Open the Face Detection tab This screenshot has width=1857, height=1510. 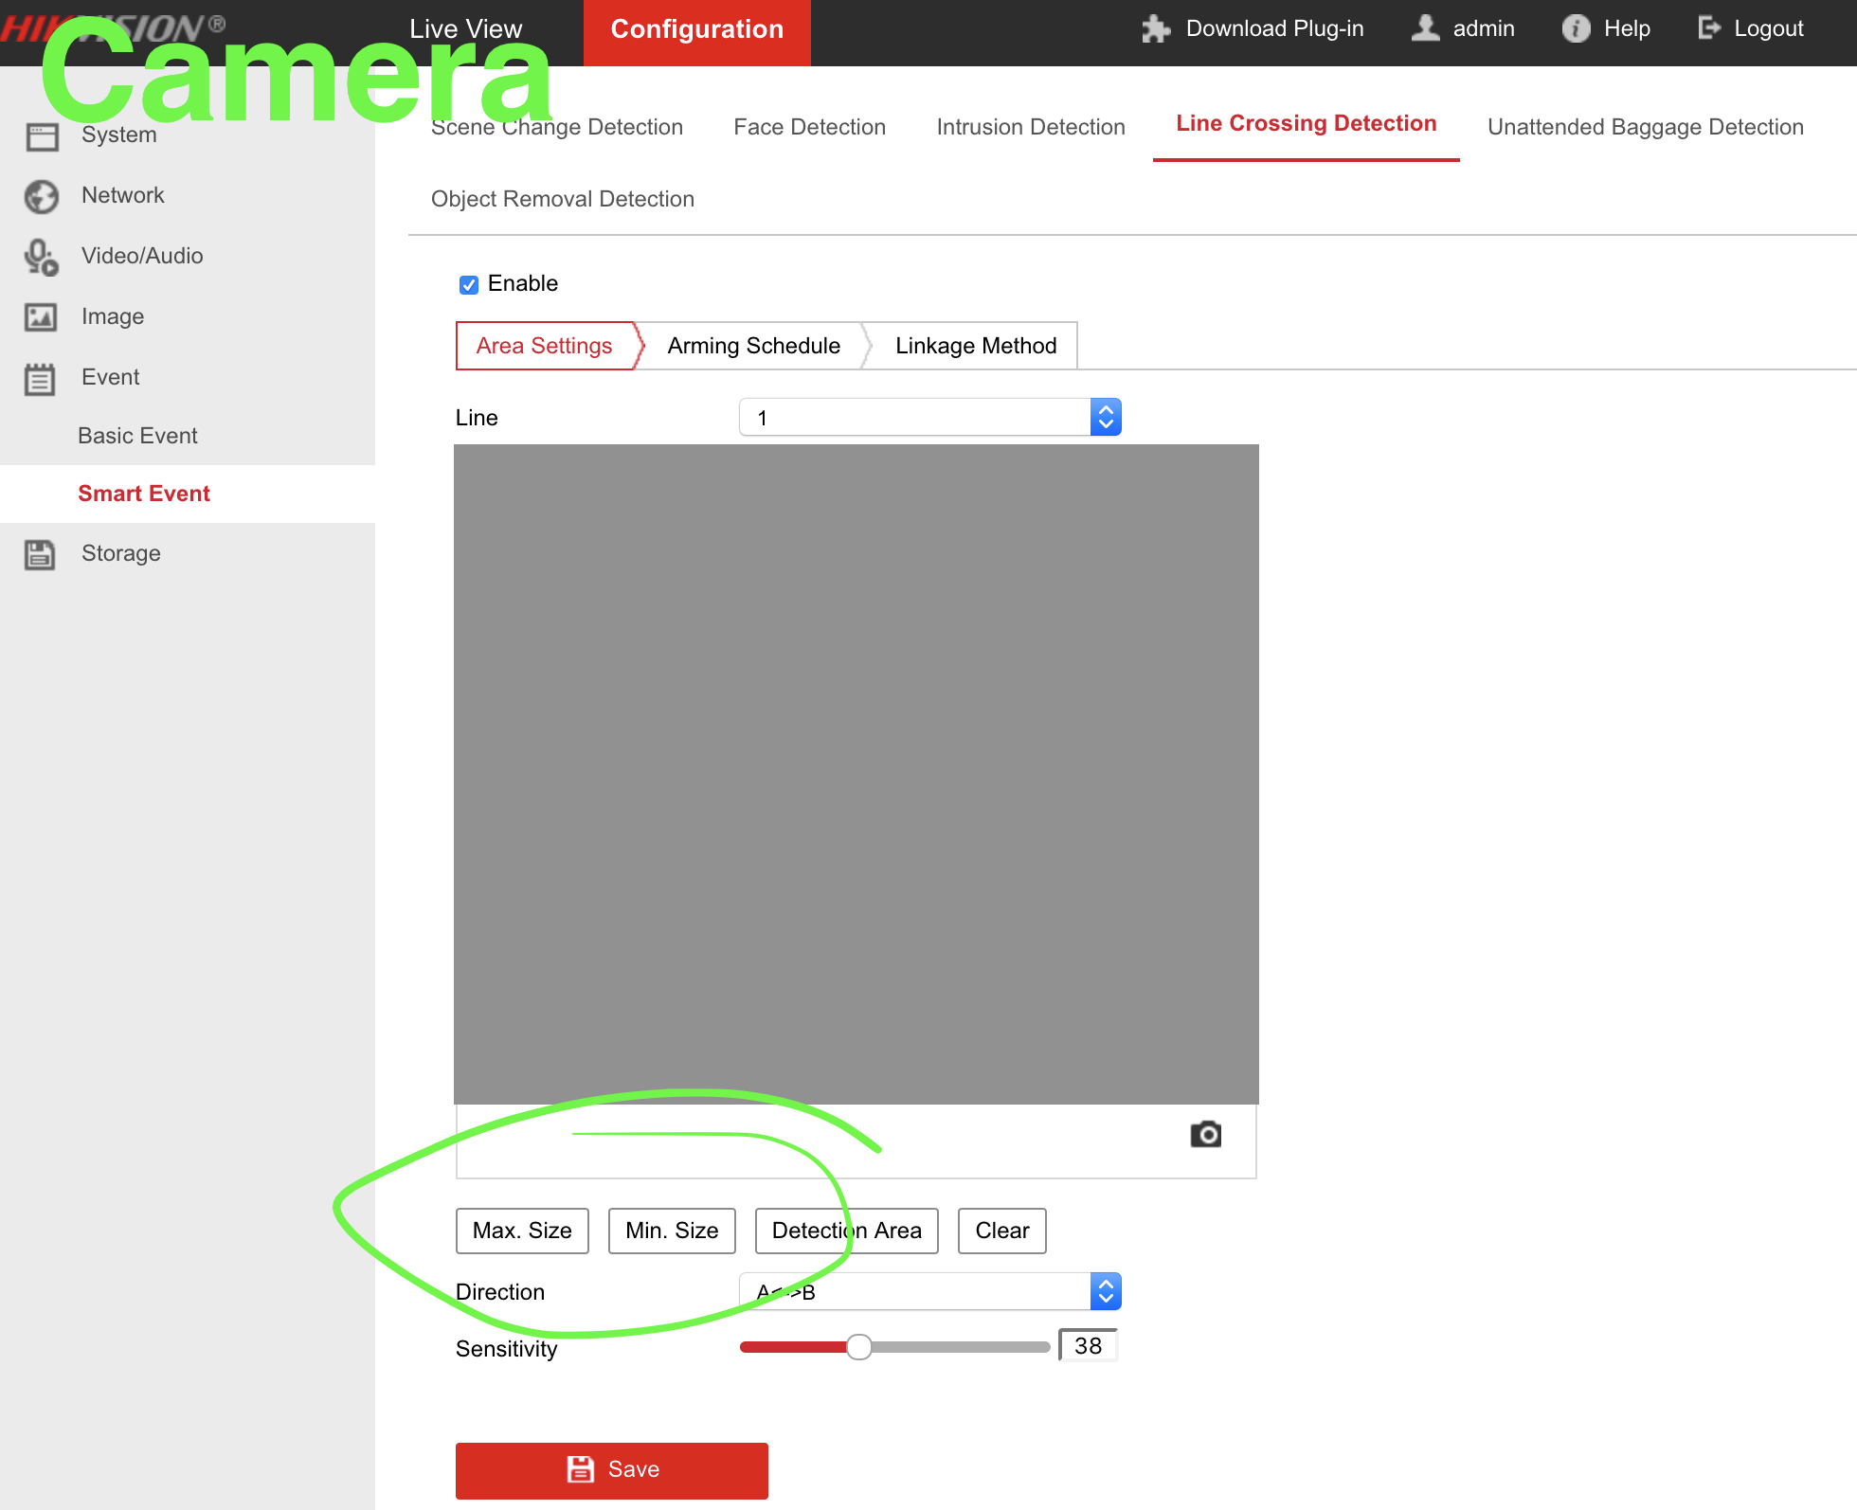[810, 127]
